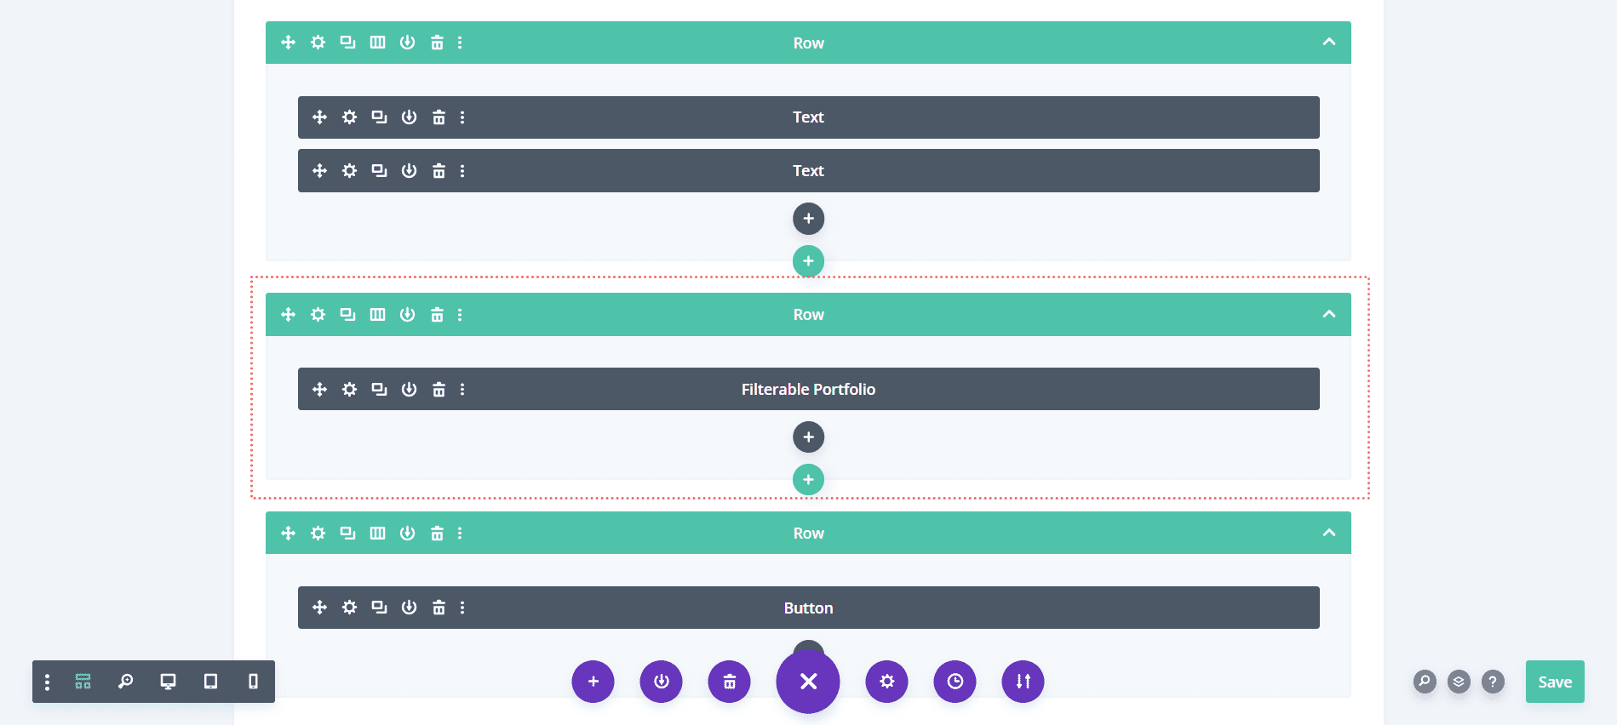Toggle tablet preview mode
Screen dimensions: 1617x725
coord(209,682)
